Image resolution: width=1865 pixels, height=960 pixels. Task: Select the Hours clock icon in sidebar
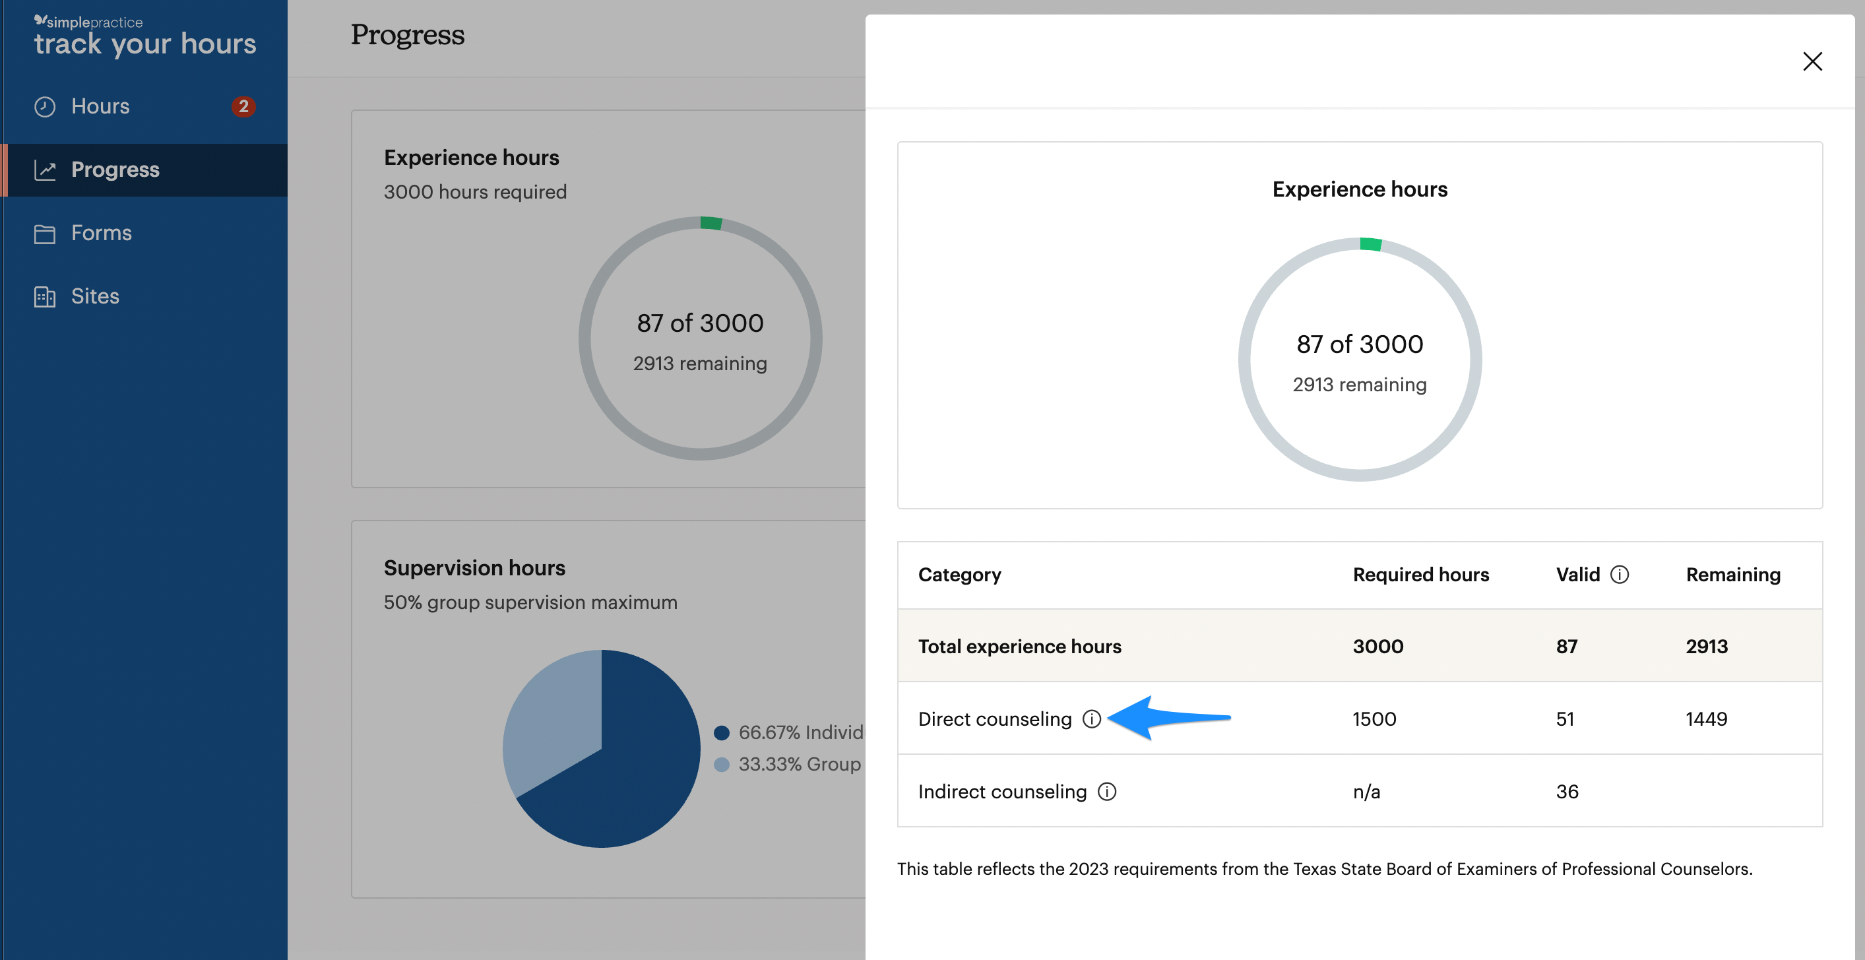(x=45, y=106)
